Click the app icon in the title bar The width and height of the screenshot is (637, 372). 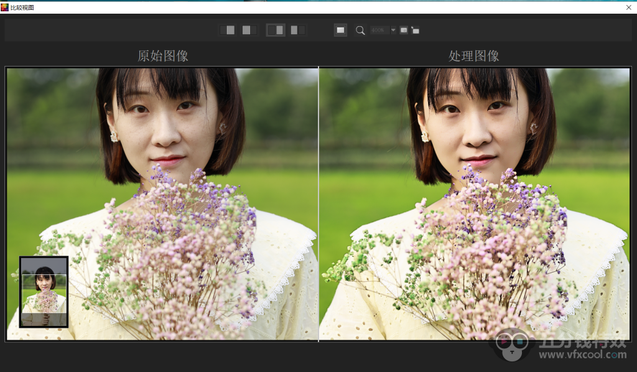pos(5,7)
